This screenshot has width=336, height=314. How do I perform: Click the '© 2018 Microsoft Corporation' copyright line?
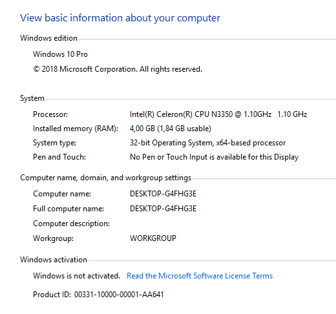118,69
